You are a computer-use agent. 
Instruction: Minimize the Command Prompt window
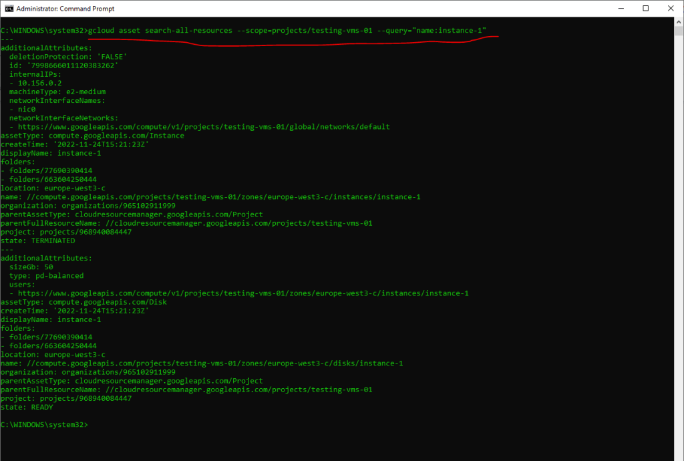tap(621, 8)
